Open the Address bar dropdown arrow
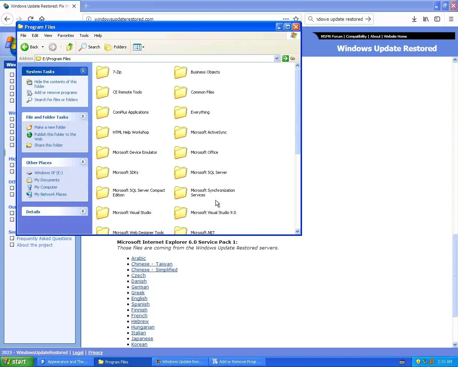 coord(277,58)
